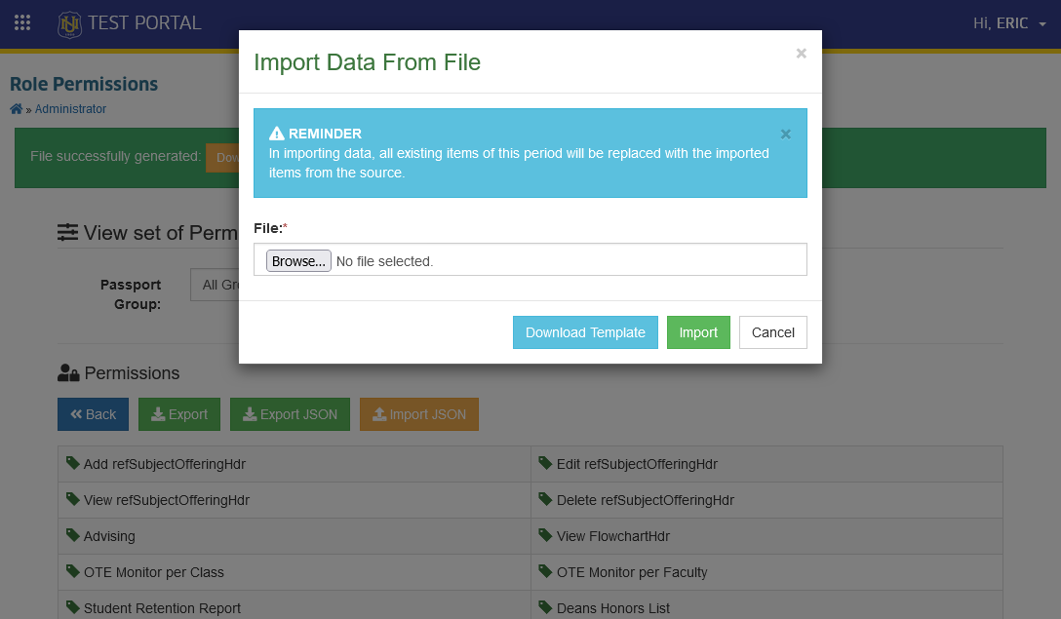Cancel the import dialog
The image size is (1061, 619).
point(772,332)
